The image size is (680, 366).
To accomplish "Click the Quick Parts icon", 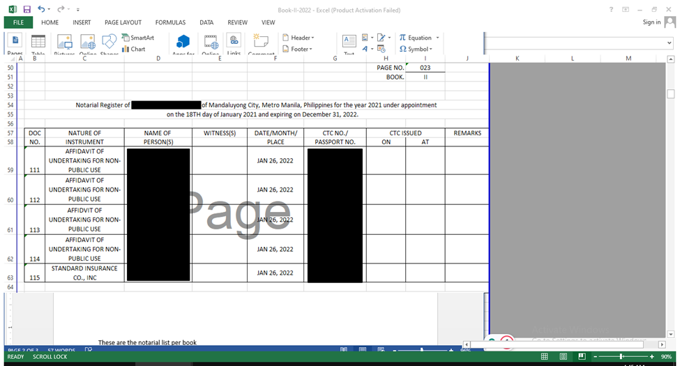I will click(365, 38).
